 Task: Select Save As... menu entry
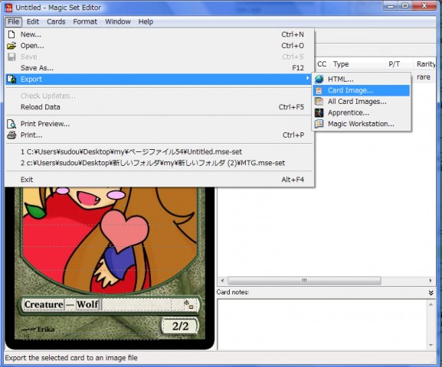click(159, 68)
